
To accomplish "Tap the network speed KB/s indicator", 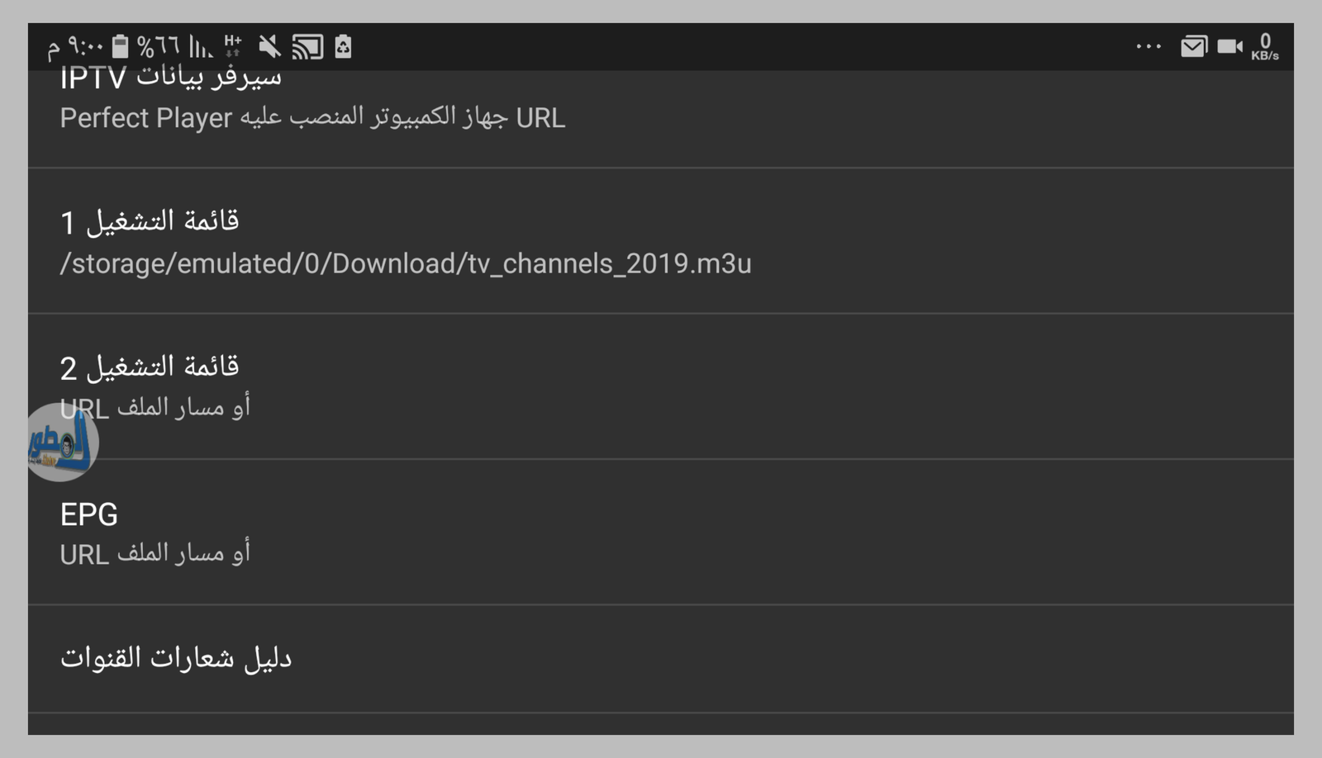I will click(1265, 47).
